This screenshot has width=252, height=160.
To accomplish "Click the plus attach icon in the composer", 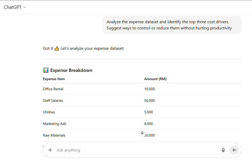I will coord(50,150).
